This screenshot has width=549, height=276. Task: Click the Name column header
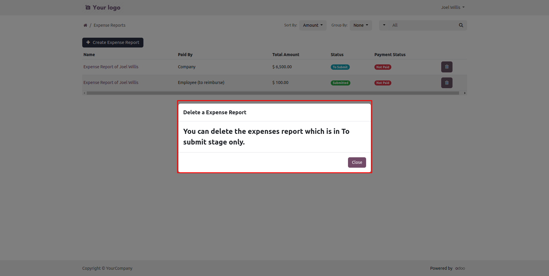[x=89, y=55]
